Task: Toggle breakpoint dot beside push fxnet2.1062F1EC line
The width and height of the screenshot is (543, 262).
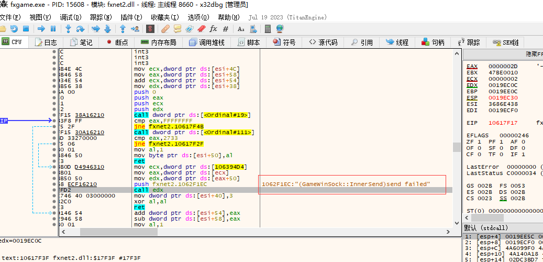Action: click(54, 184)
